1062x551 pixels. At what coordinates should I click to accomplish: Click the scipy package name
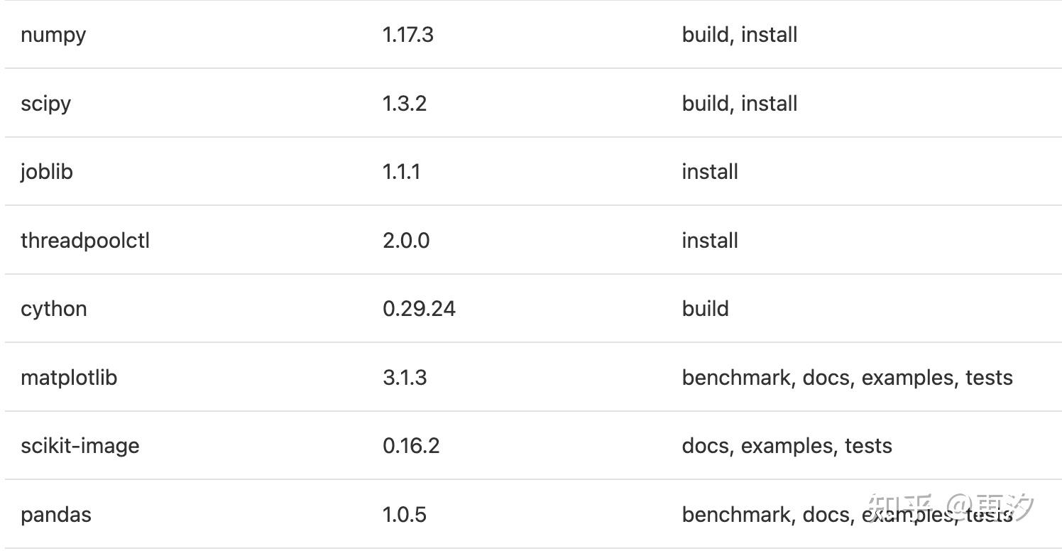click(x=45, y=104)
